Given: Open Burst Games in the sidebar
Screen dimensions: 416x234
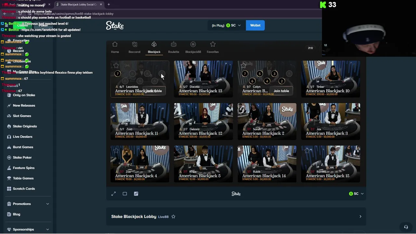Looking at the screenshot, I should (x=23, y=147).
